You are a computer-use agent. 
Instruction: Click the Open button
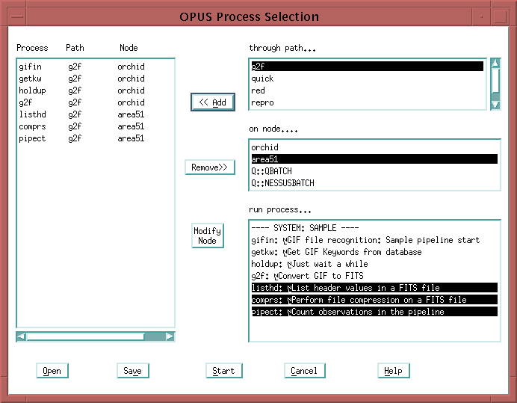coord(52,371)
